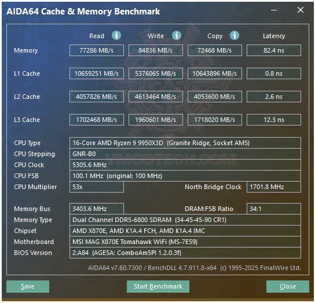
Task: Click the CPU Type field showing Ryzen 9 9950X3D
Action: (185, 143)
